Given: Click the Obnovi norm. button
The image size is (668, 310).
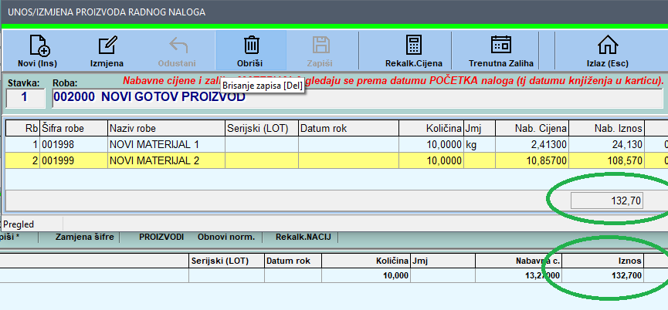Looking at the screenshot, I should [226, 237].
